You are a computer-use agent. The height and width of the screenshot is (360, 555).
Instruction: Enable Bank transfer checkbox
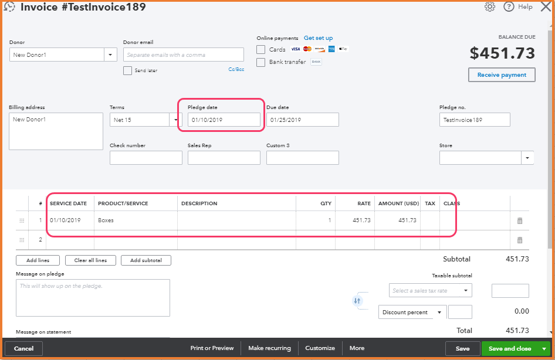(x=261, y=62)
